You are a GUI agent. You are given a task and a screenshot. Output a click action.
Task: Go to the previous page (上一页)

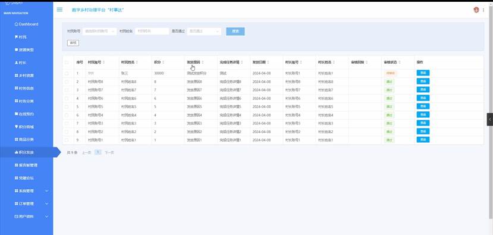pyautogui.click(x=86, y=152)
